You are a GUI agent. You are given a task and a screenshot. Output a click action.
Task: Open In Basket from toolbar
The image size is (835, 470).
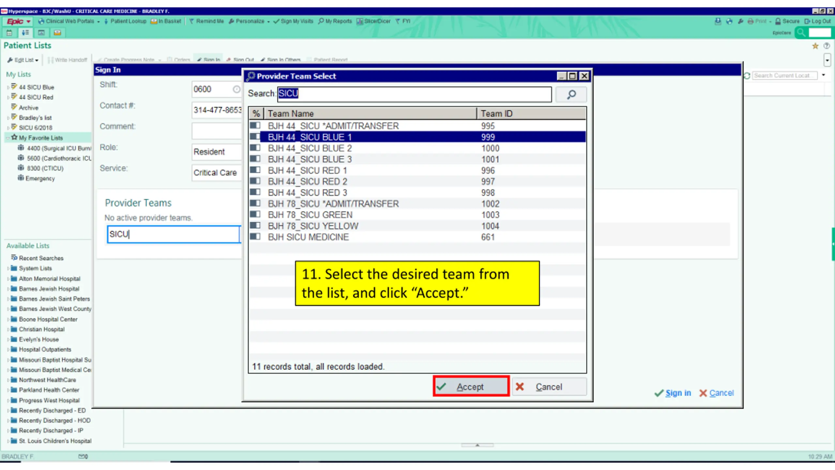coord(166,21)
